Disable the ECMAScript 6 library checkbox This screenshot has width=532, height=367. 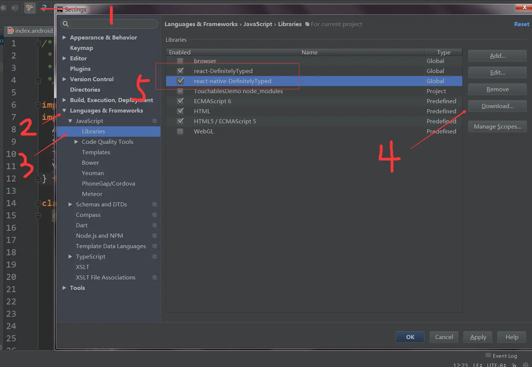coord(180,101)
